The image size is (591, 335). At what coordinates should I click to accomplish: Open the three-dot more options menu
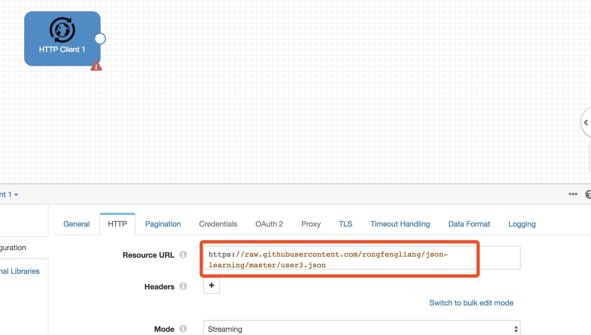(573, 194)
